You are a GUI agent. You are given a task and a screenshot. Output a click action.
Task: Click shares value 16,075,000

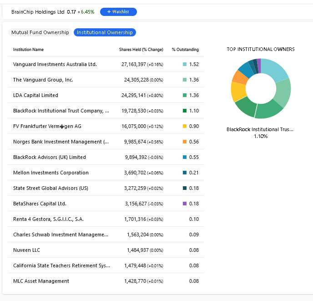click(134, 126)
